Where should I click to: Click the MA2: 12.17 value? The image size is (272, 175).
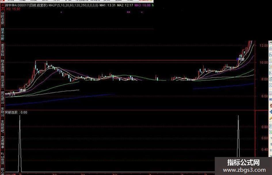[x=125, y=5]
